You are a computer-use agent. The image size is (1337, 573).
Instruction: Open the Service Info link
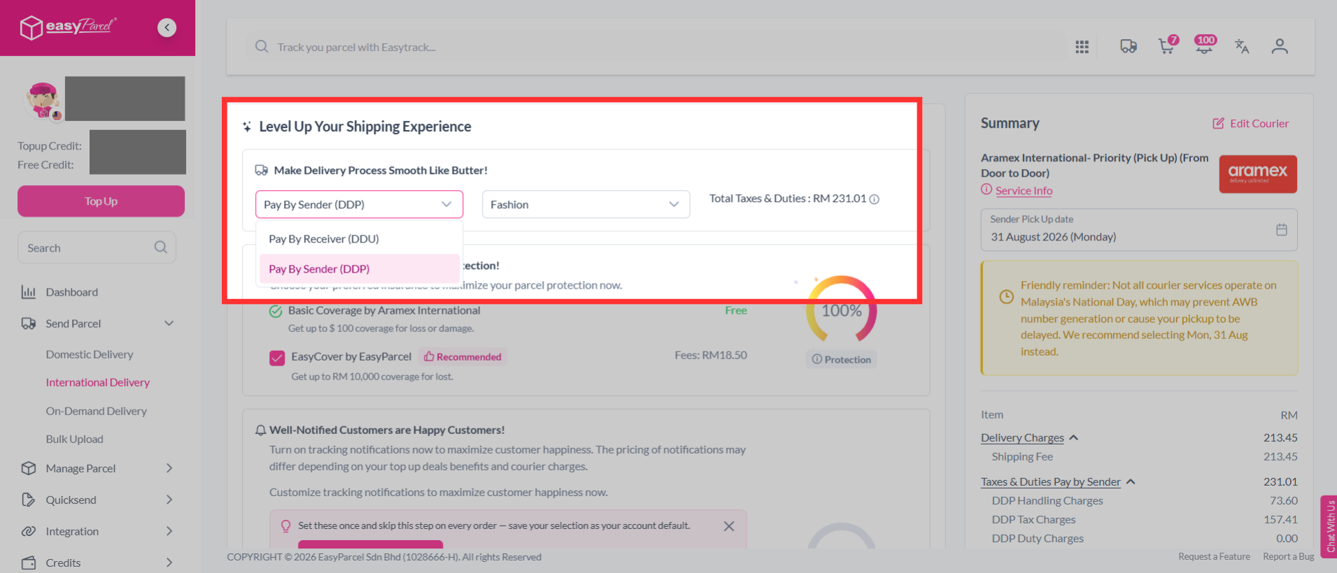coord(1024,191)
